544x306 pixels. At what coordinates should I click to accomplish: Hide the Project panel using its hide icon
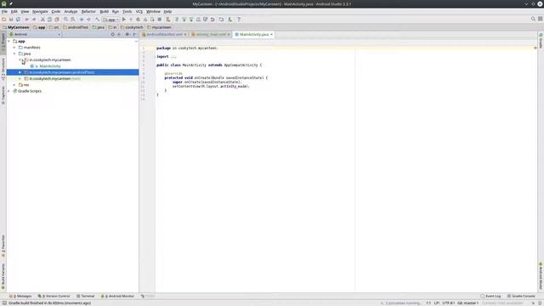[134, 34]
